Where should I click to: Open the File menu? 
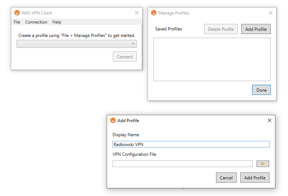[x=17, y=22]
